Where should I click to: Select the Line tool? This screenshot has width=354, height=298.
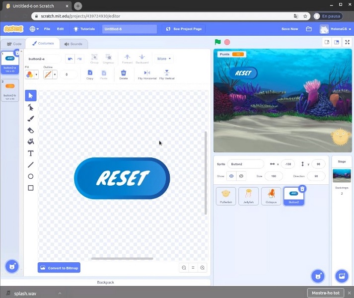click(x=31, y=165)
